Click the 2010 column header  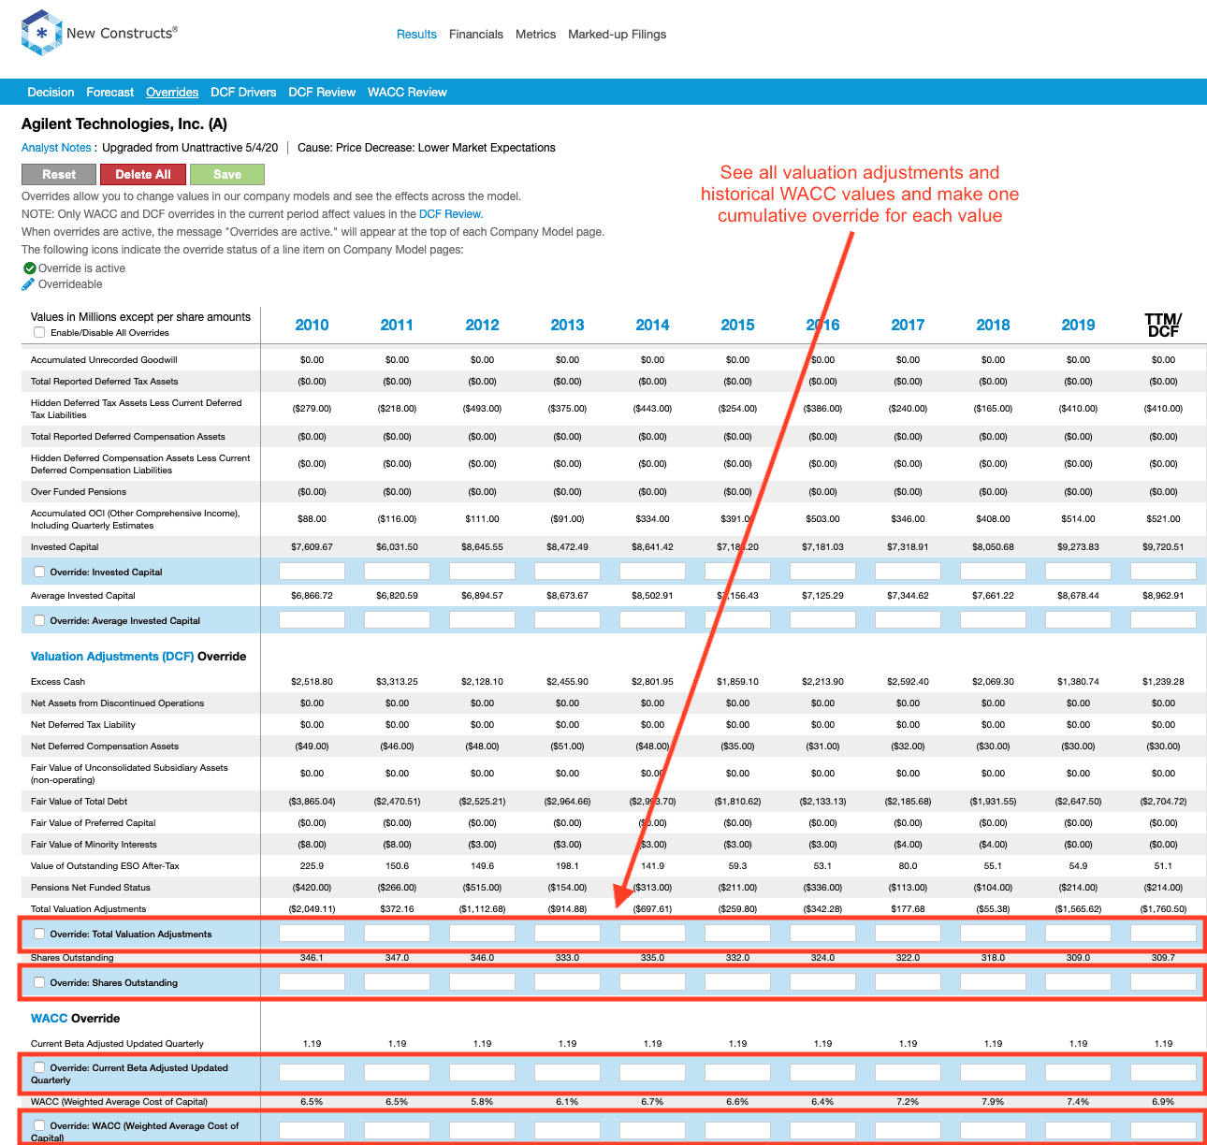(312, 325)
